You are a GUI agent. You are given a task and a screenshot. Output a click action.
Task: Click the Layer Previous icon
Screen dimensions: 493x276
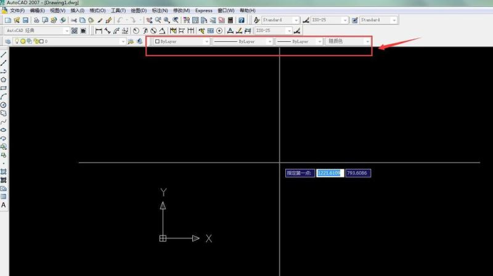point(140,41)
